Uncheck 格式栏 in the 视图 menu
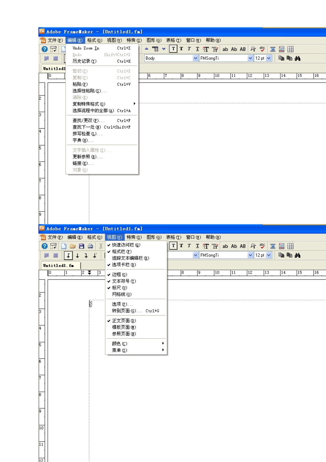The image size is (326, 462). (136, 252)
